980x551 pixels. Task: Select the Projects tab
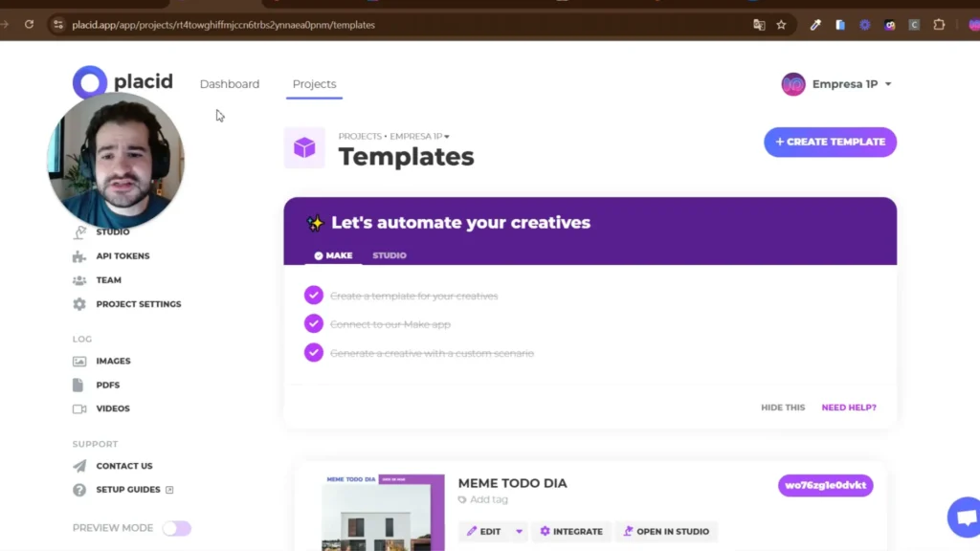point(314,84)
